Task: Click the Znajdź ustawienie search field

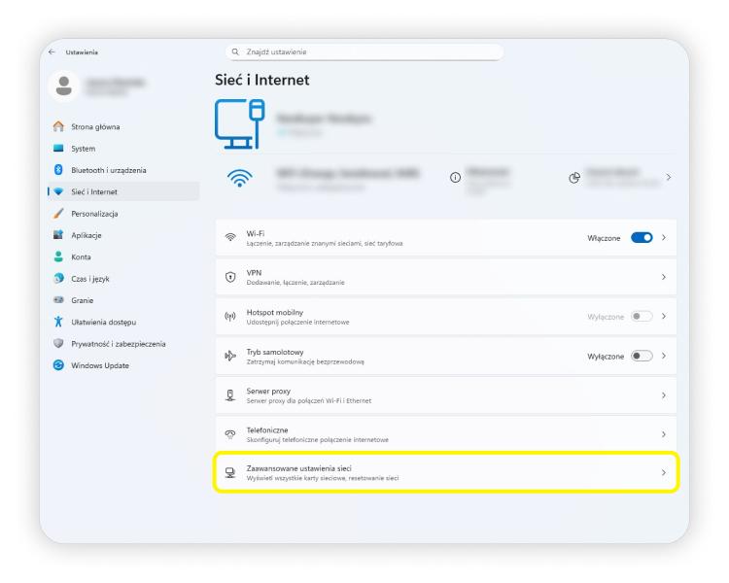Action: pos(364,51)
